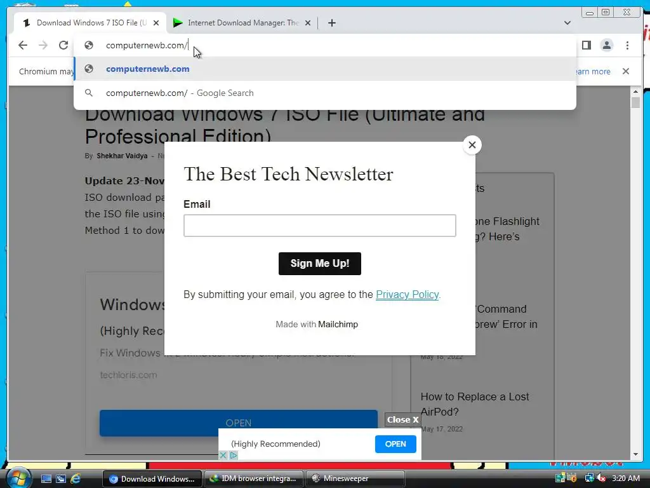The image size is (650, 488).
Task: Choose the computernewb.com autocomplete suggestion
Action: [x=324, y=69]
